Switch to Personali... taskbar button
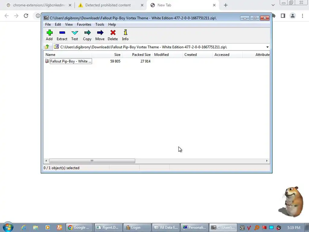 click(x=194, y=227)
